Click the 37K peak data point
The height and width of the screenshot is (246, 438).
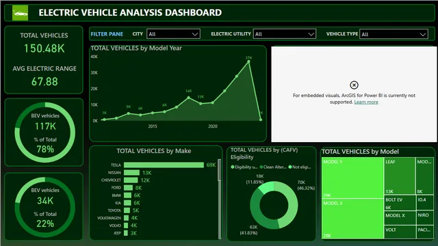pos(248,61)
